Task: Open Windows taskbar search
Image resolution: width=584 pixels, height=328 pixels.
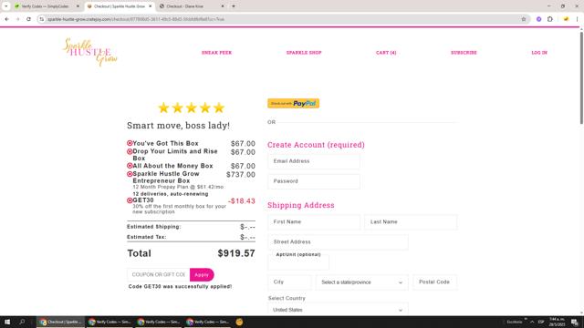Action: tap(22, 322)
